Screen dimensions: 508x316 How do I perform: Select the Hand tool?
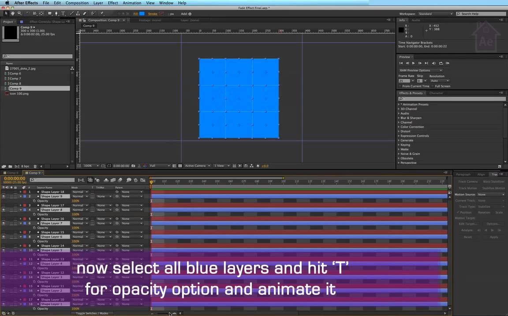tap(13, 14)
